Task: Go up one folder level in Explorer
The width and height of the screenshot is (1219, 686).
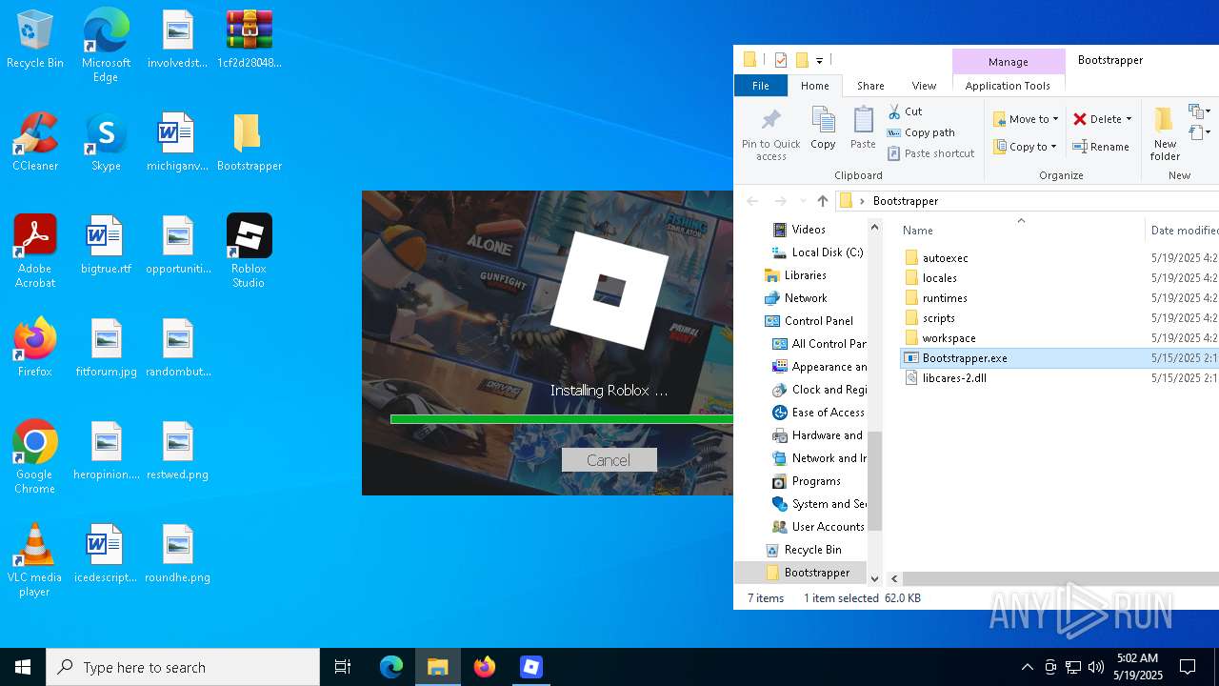Action: point(823,201)
